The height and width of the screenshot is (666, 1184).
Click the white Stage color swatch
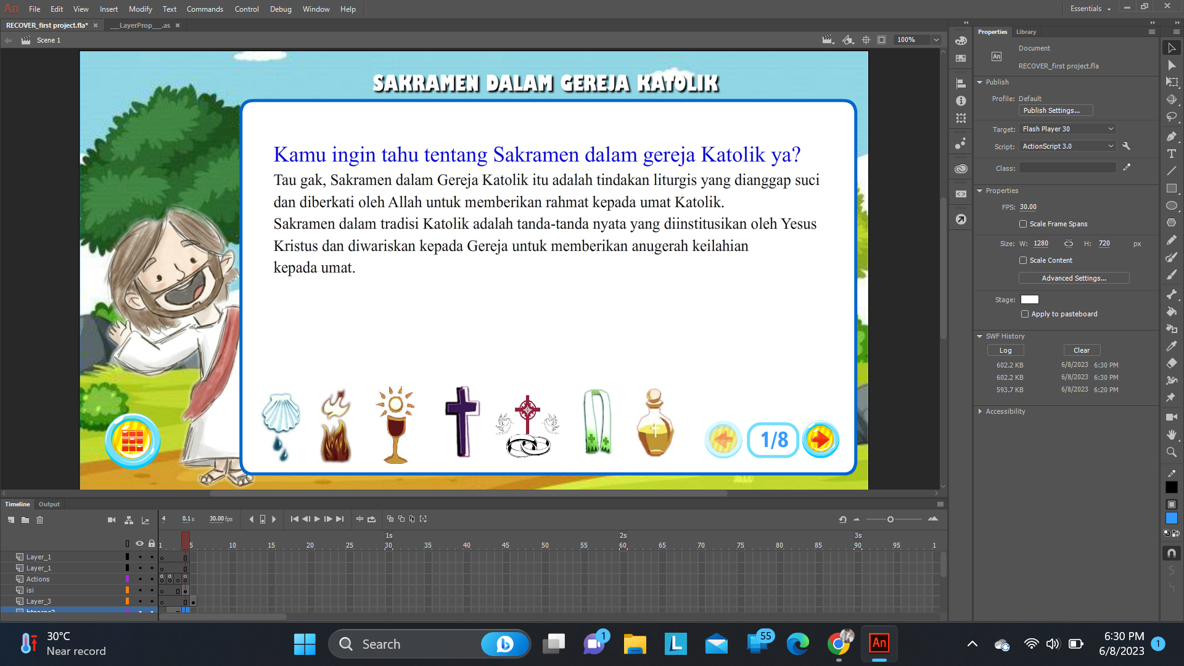click(x=1029, y=300)
